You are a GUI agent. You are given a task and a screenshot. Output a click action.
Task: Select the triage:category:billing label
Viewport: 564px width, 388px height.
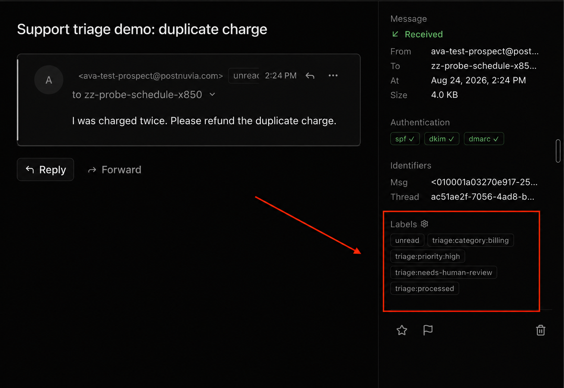point(470,240)
